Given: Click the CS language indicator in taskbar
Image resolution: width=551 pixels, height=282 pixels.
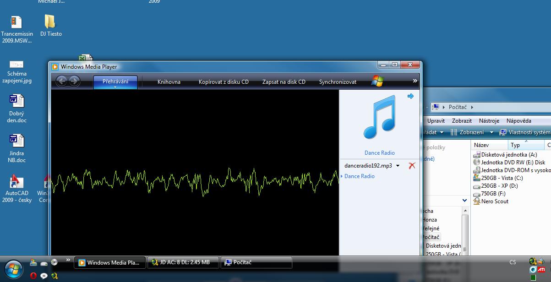Looking at the screenshot, I should click(513, 262).
